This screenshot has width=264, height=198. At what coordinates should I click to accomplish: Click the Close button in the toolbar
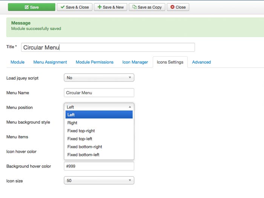tap(178, 7)
